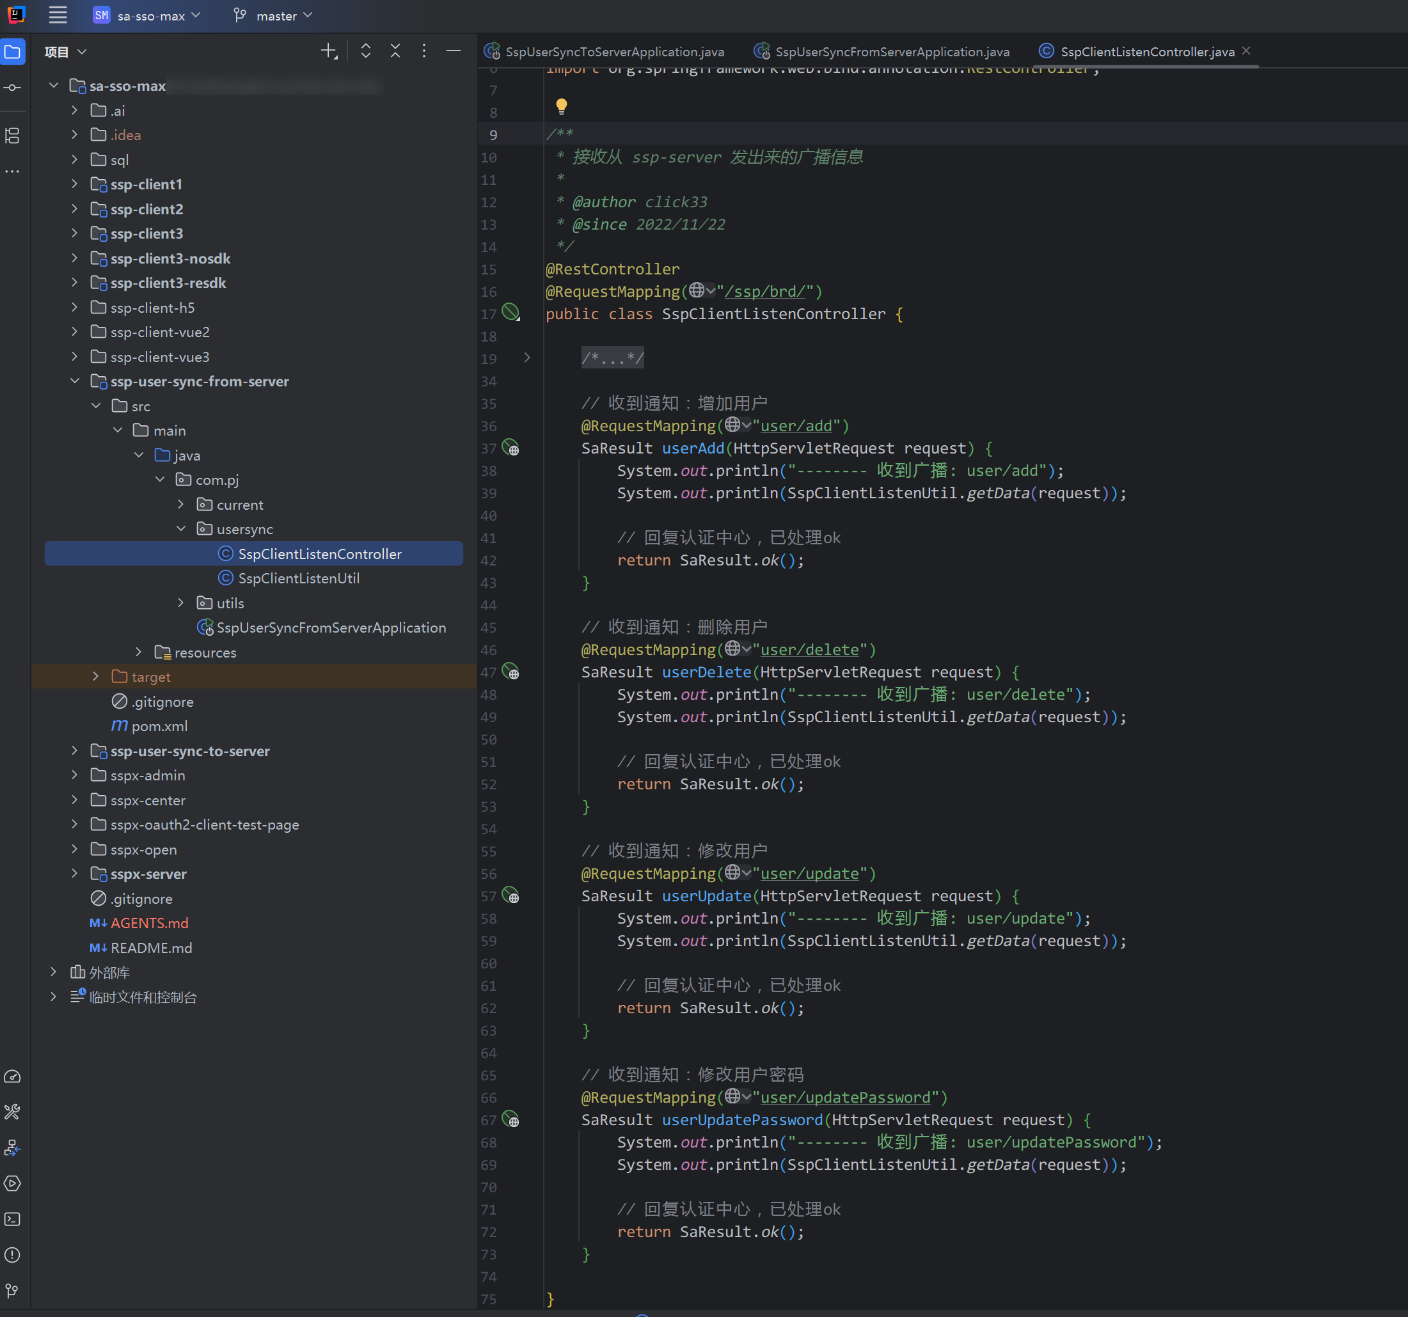Open the Terminal tool window
Image resolution: width=1408 pixels, height=1317 pixels.
pos(13,1219)
